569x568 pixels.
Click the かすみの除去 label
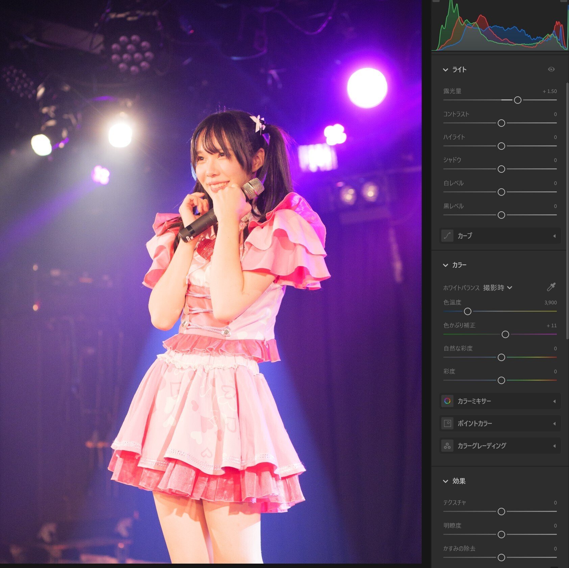pos(459,549)
